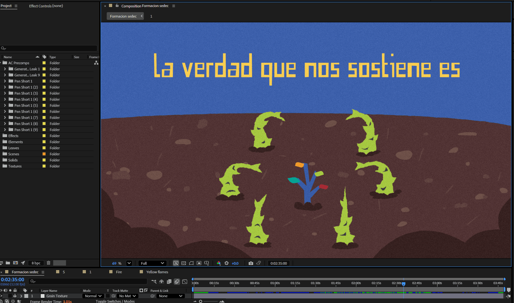
Task: Expand Generat... Leak 1 folder
Action: tap(5, 69)
